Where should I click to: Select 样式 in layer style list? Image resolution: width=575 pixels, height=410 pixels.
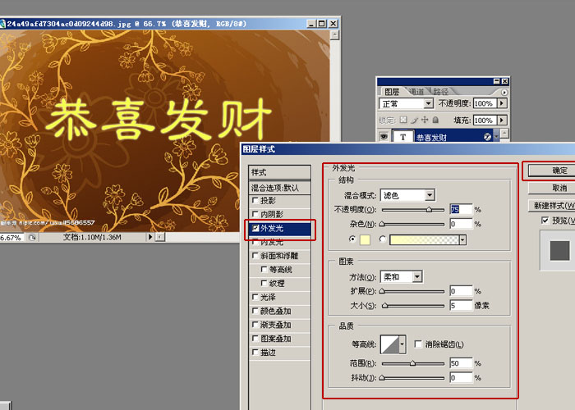pos(279,172)
